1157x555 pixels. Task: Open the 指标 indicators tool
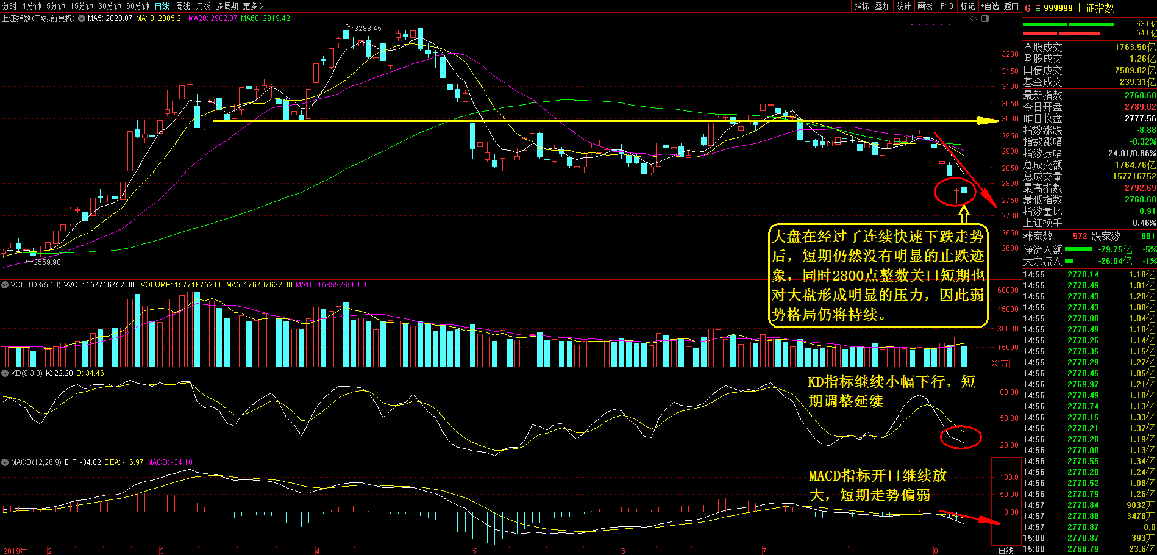click(x=861, y=6)
